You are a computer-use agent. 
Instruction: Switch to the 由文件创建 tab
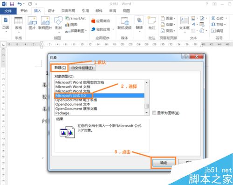coord(82,68)
